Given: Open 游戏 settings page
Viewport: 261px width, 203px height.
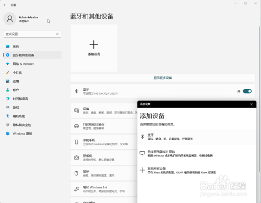Looking at the screenshot, I should (32, 107).
